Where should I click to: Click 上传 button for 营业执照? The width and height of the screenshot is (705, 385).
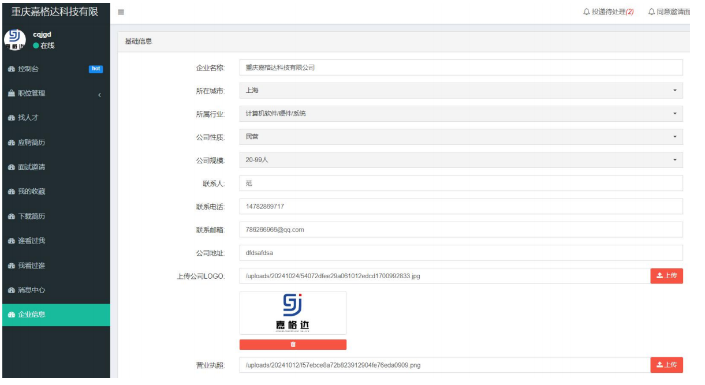(666, 365)
